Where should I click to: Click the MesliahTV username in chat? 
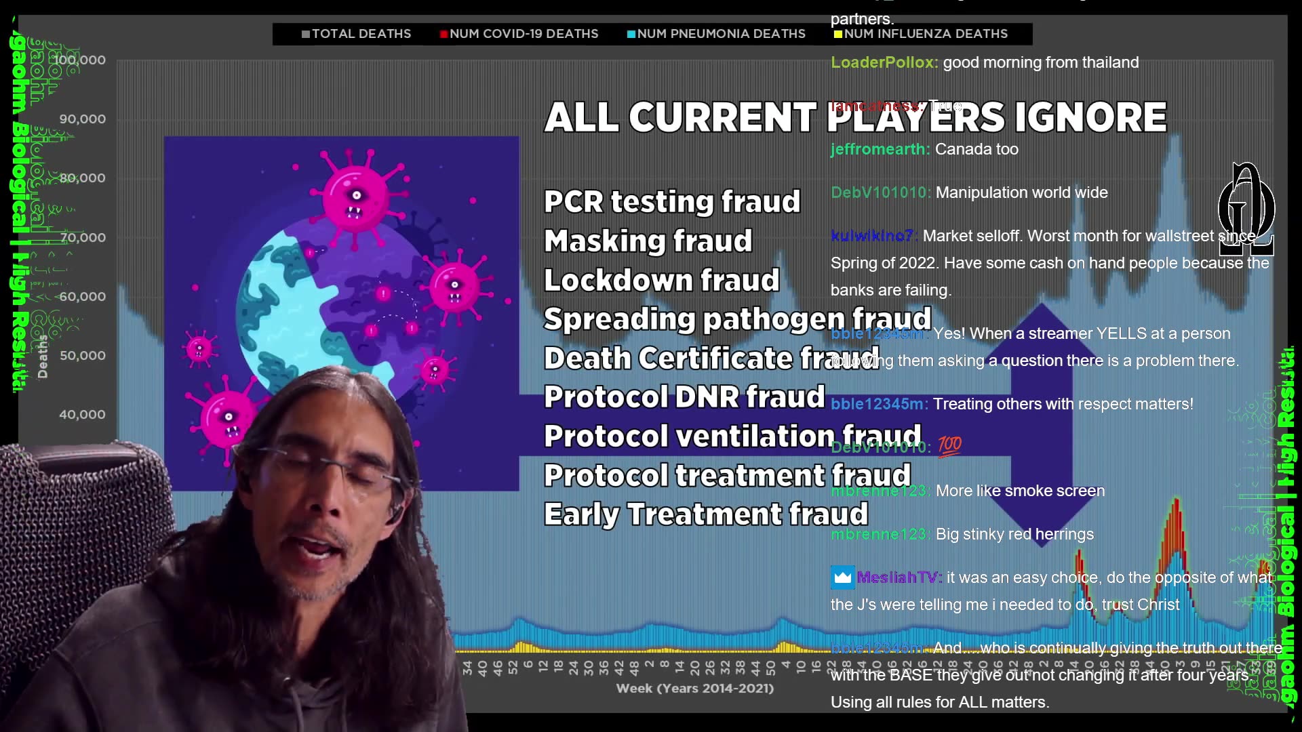(898, 577)
